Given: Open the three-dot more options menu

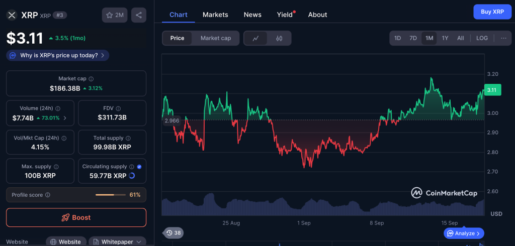Looking at the screenshot, I should [x=503, y=38].
